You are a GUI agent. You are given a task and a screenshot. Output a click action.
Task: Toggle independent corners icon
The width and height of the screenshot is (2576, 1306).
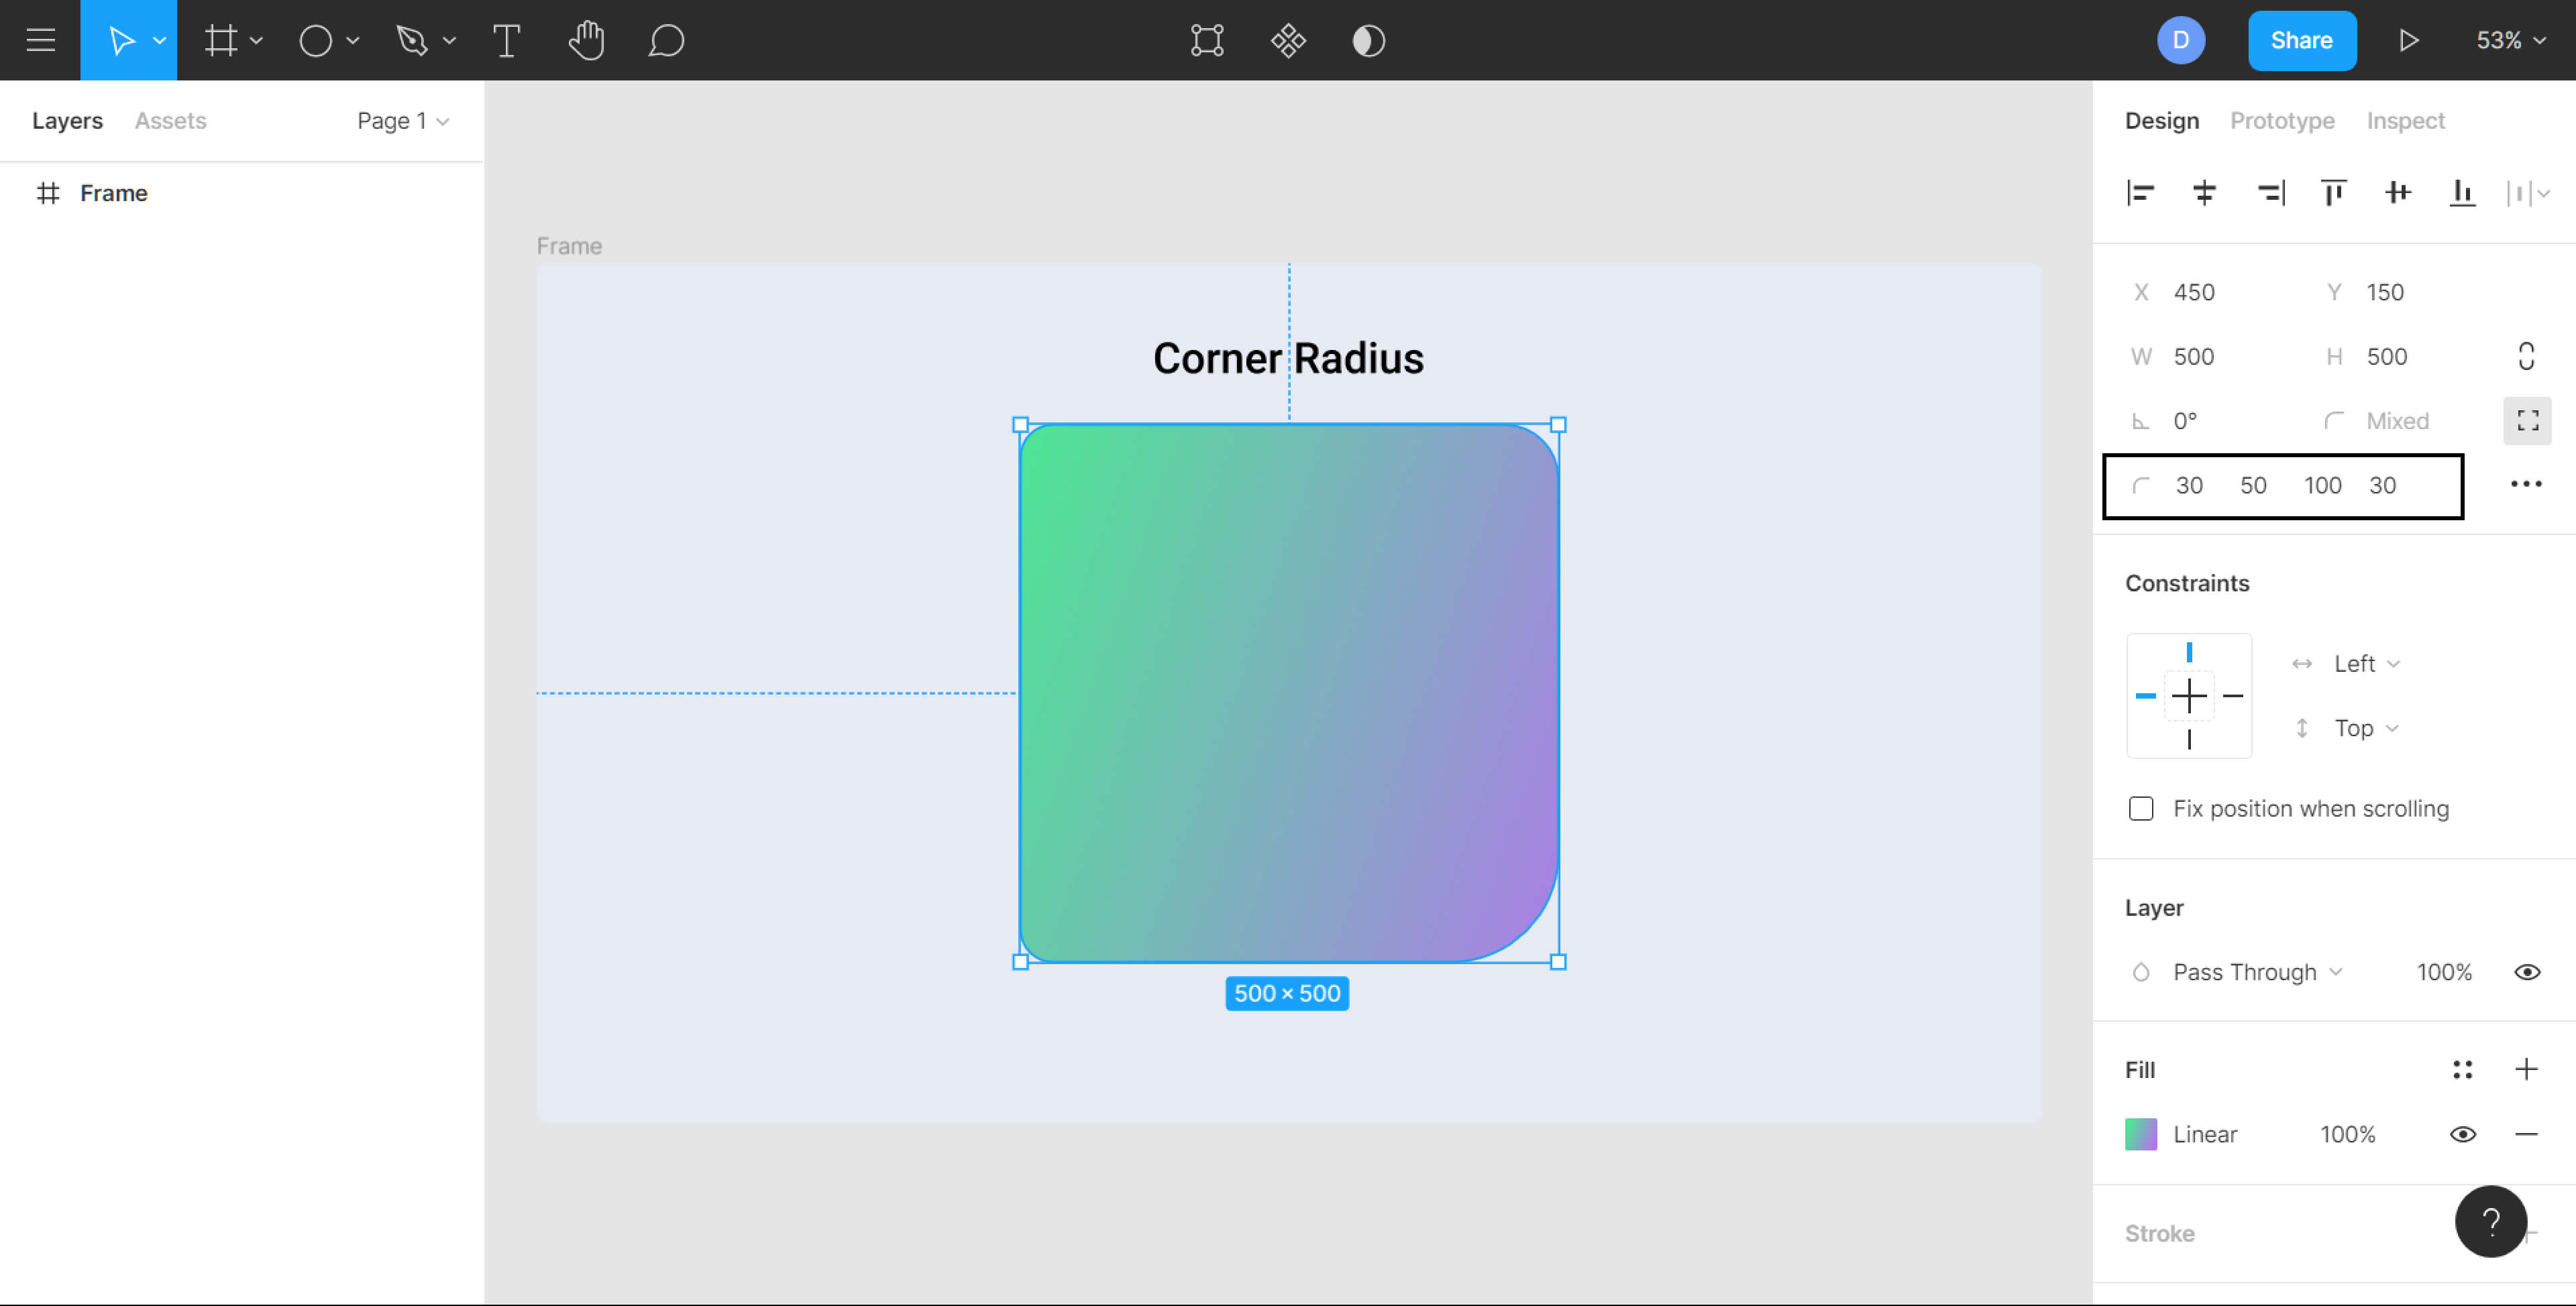pos(2527,420)
